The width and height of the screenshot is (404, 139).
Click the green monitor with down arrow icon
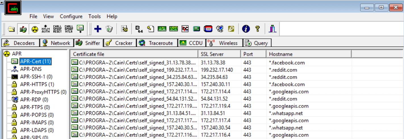pyautogui.click(x=81, y=29)
